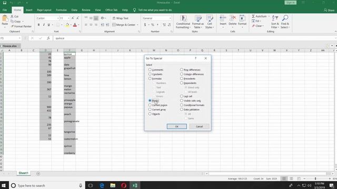The image size is (337, 189).
Task: Open the Find & Select menu
Action: [285, 22]
